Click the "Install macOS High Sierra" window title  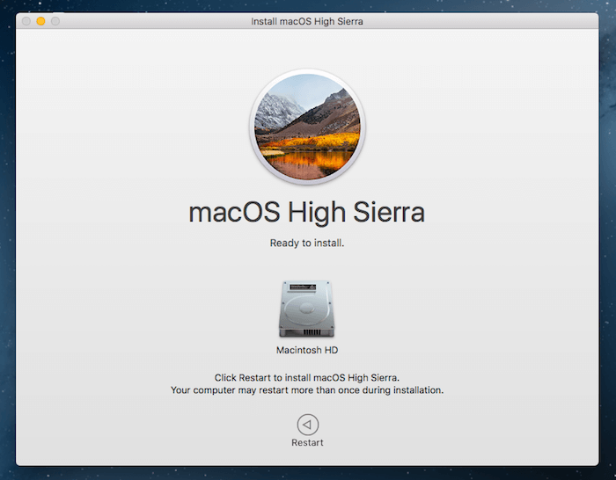coord(307,21)
